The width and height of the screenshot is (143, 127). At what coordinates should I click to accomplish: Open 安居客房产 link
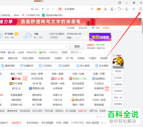[78, 88]
